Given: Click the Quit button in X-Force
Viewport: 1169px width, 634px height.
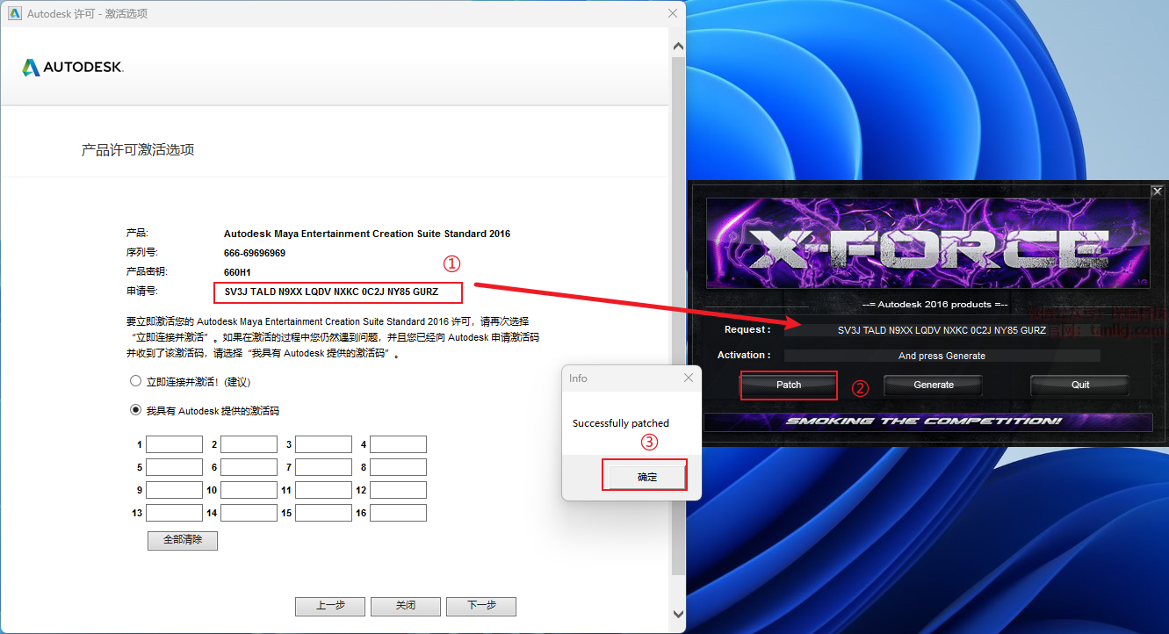Looking at the screenshot, I should [1080, 385].
